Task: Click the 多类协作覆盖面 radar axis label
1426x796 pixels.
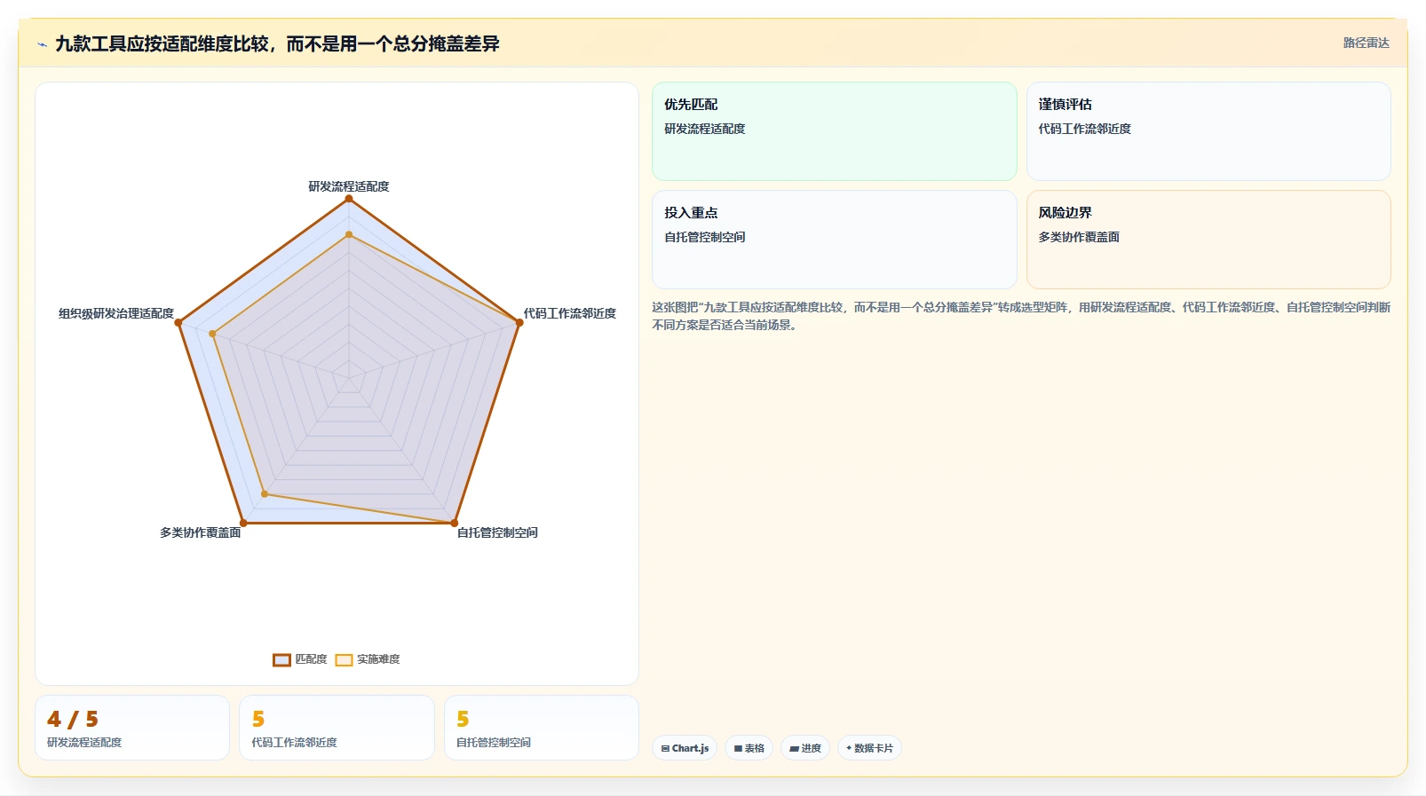Action: pos(201,532)
